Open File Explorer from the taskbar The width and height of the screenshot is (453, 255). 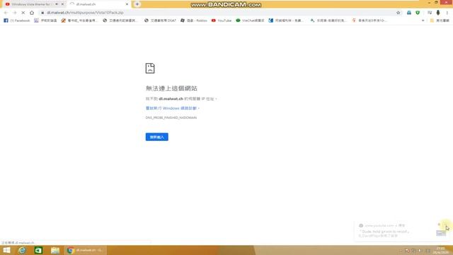click(x=55, y=250)
